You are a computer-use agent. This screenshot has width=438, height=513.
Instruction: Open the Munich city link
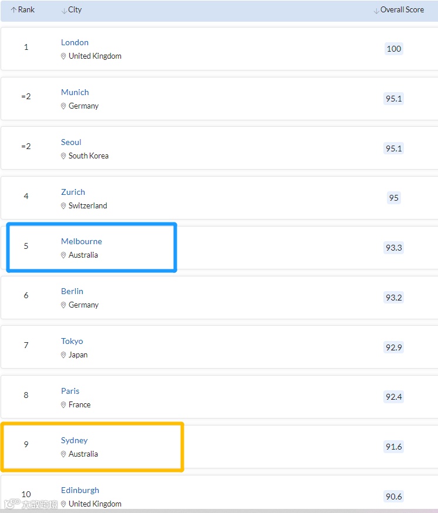point(75,92)
